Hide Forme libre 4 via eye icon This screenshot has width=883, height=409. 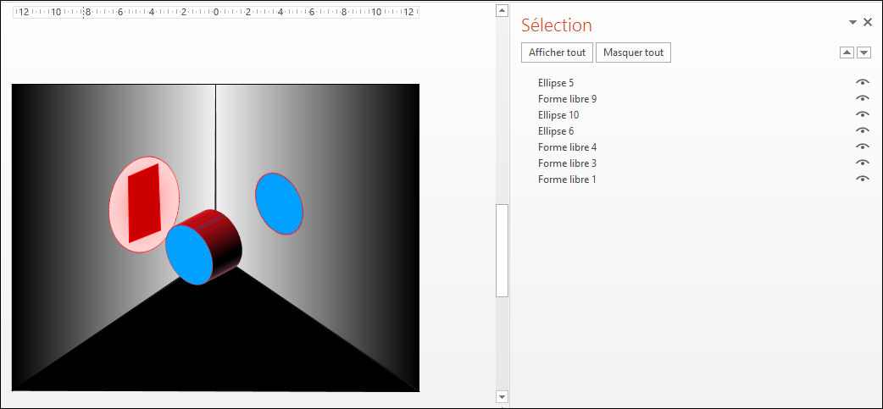pos(862,146)
